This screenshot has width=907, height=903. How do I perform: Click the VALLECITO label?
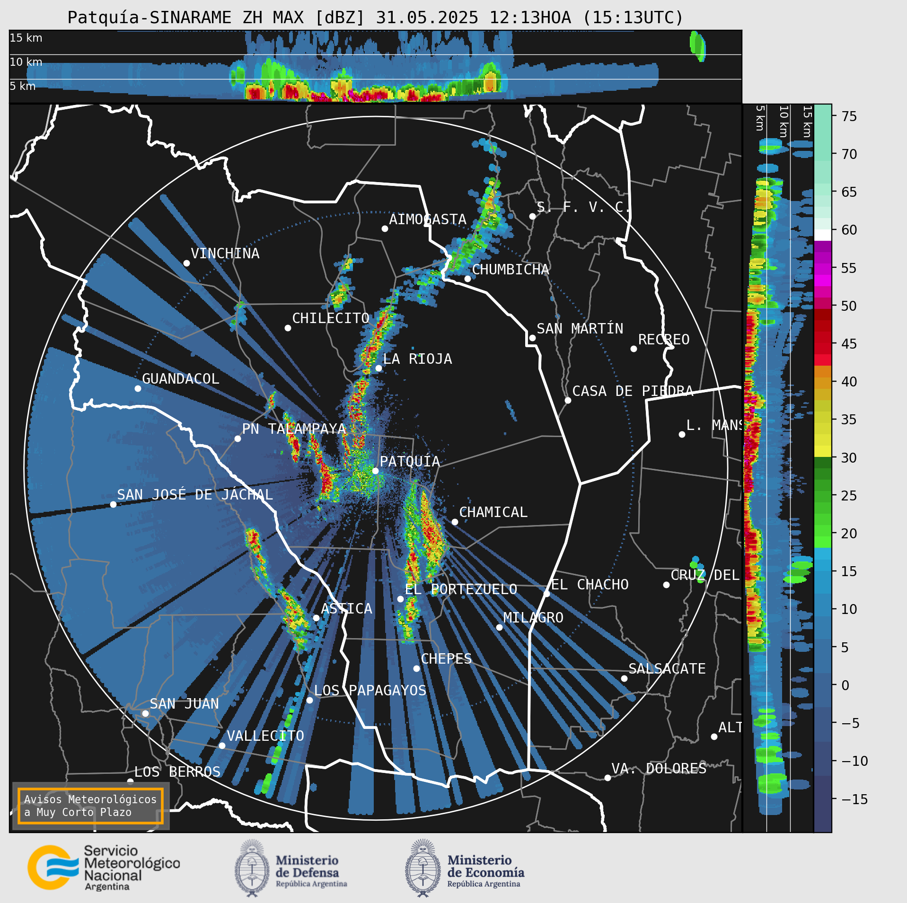point(265,736)
